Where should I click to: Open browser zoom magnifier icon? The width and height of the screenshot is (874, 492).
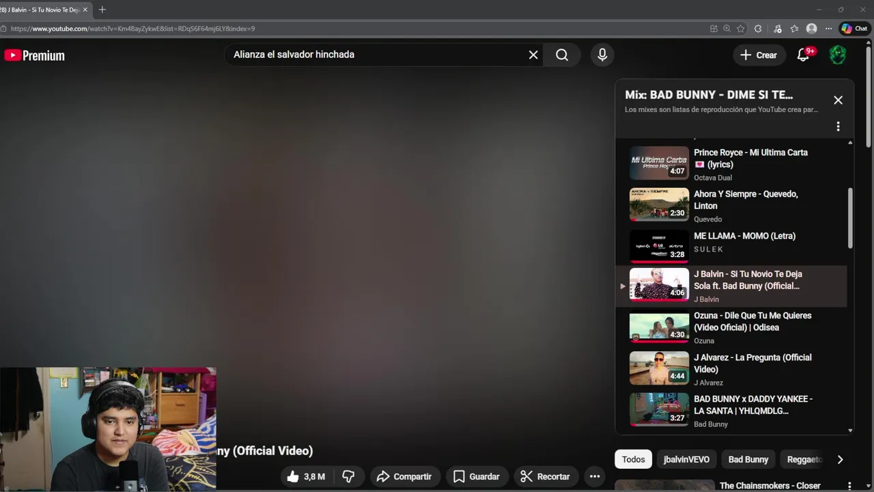(727, 29)
